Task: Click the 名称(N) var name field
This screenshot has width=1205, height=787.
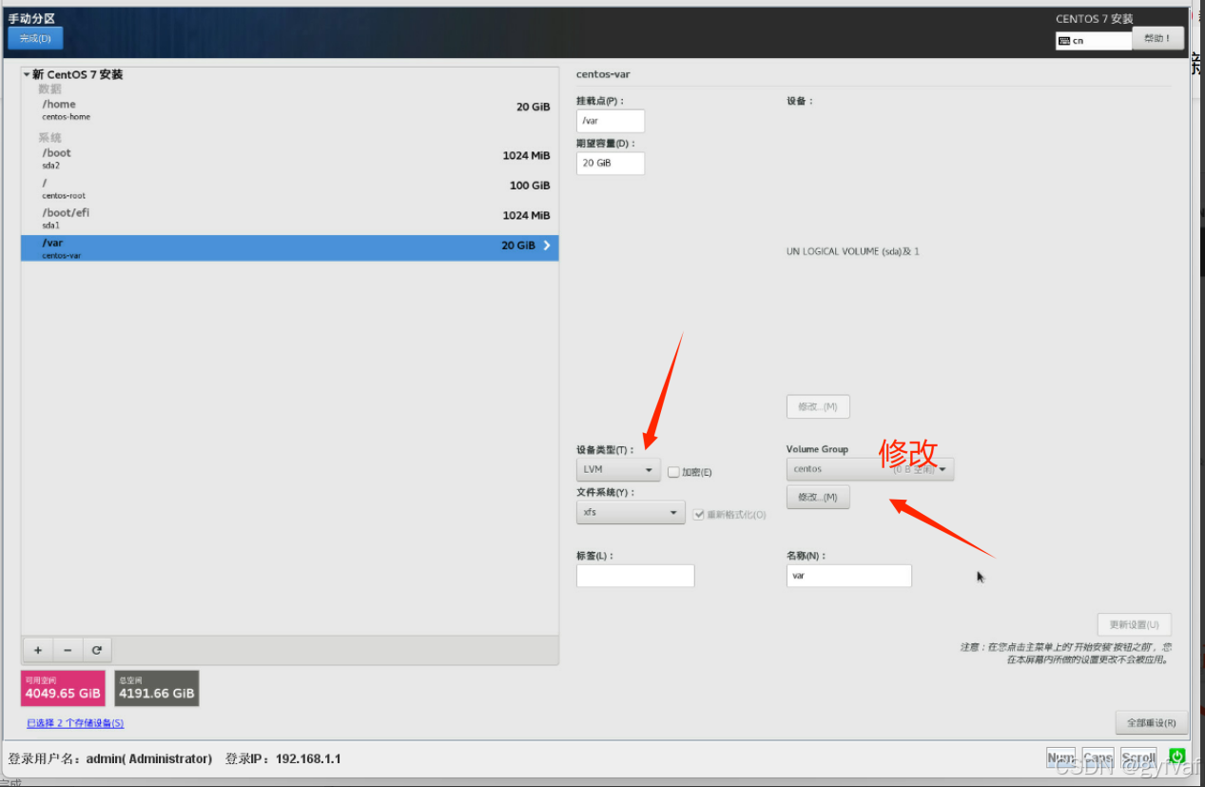Action: pyautogui.click(x=849, y=576)
